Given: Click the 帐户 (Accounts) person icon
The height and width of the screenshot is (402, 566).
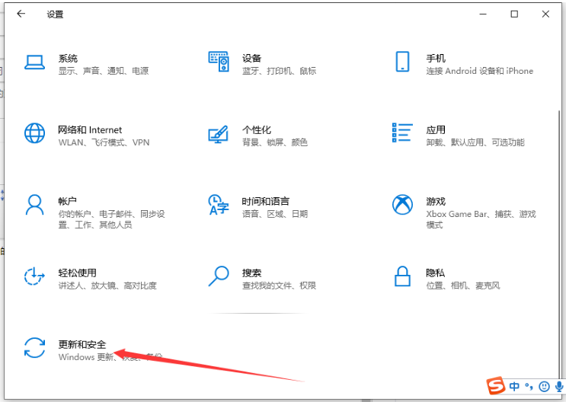Looking at the screenshot, I should pos(35,205).
